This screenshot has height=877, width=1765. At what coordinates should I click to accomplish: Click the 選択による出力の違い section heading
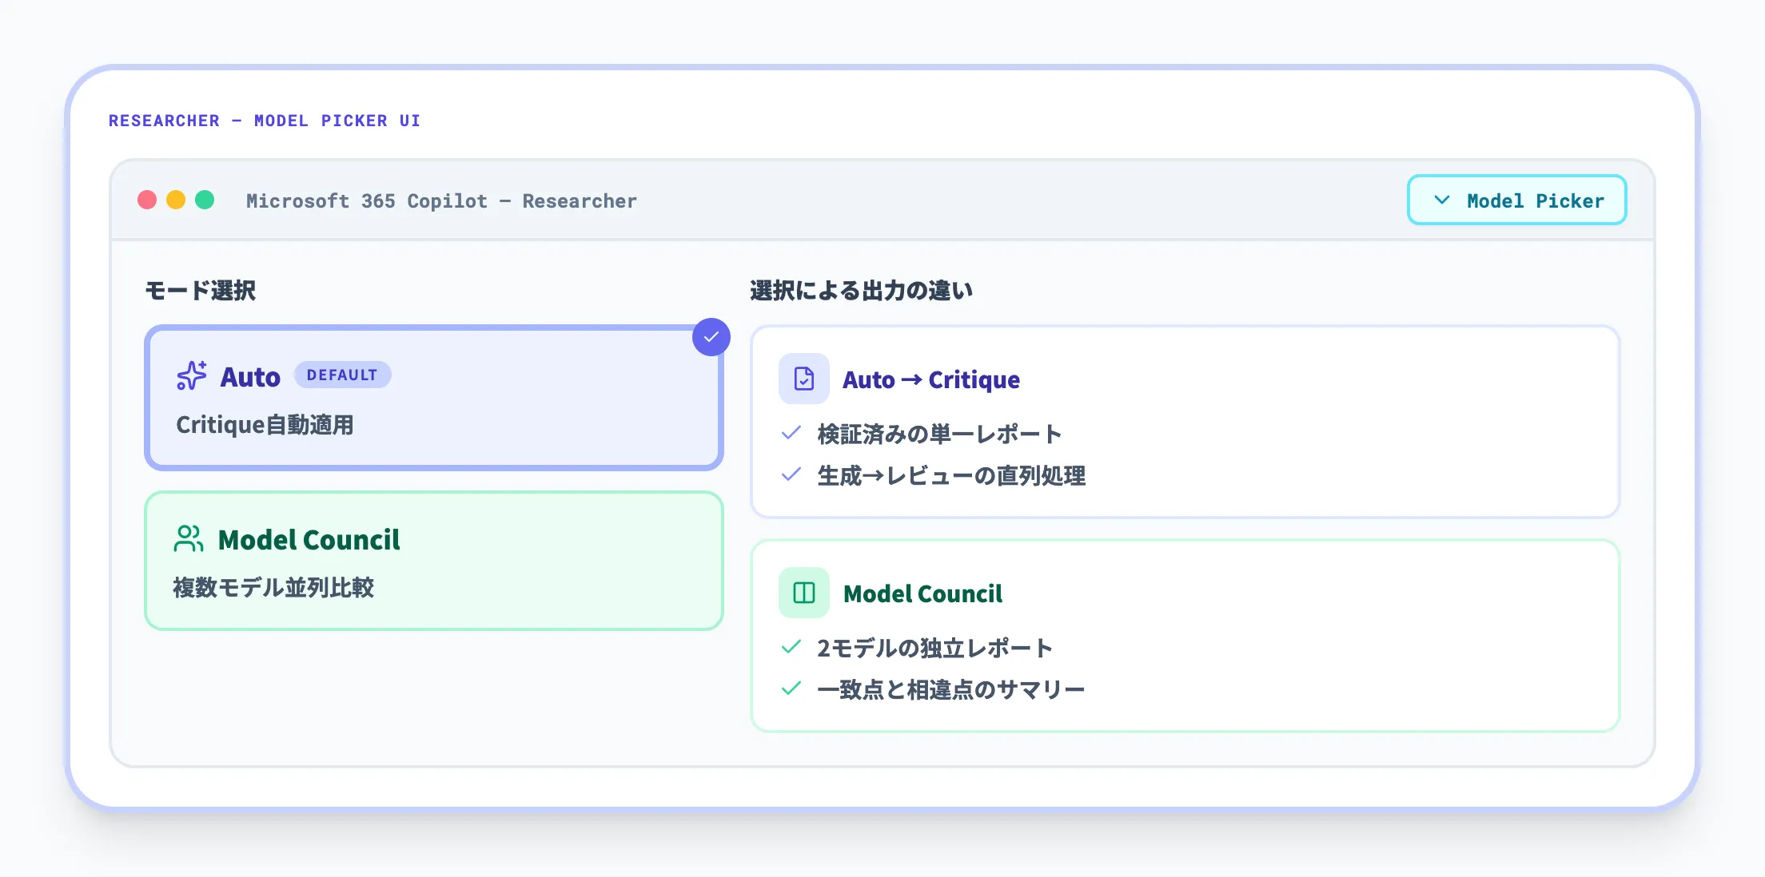click(x=862, y=290)
